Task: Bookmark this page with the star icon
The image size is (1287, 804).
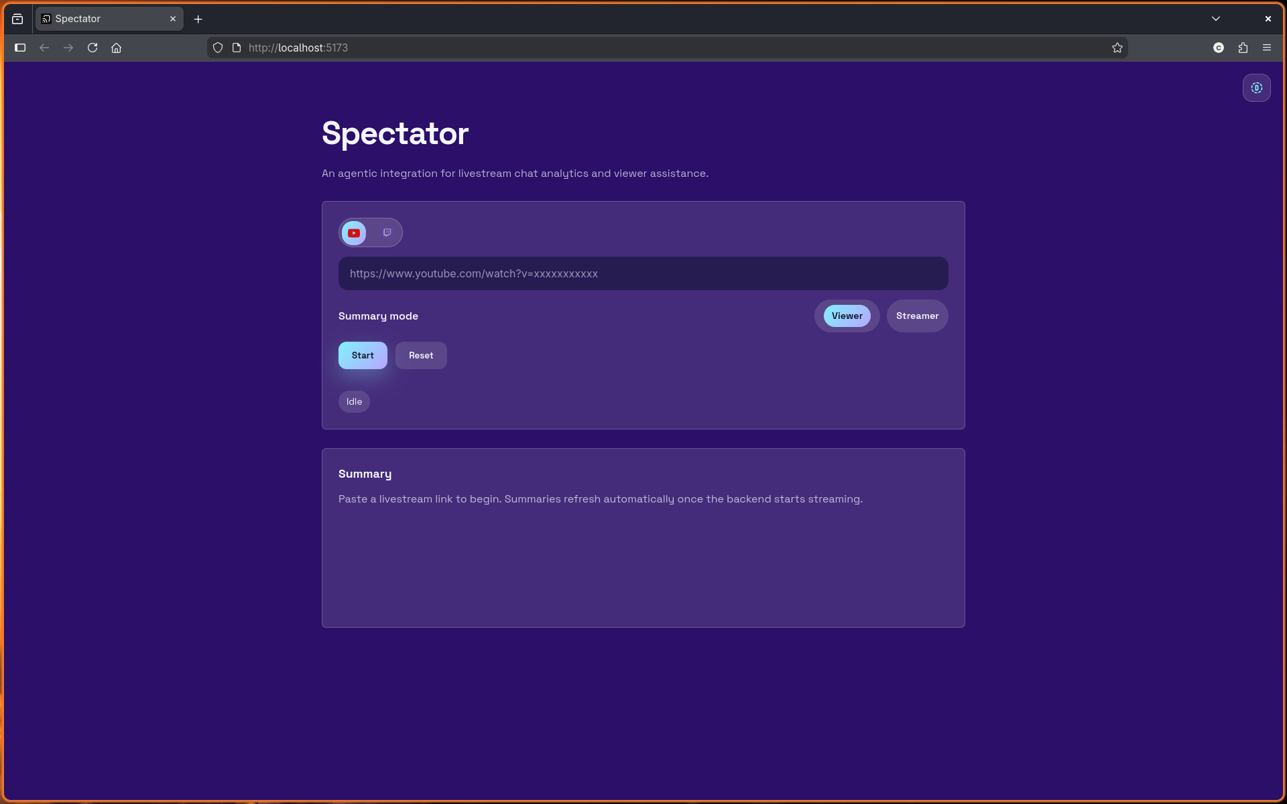Action: click(x=1117, y=48)
